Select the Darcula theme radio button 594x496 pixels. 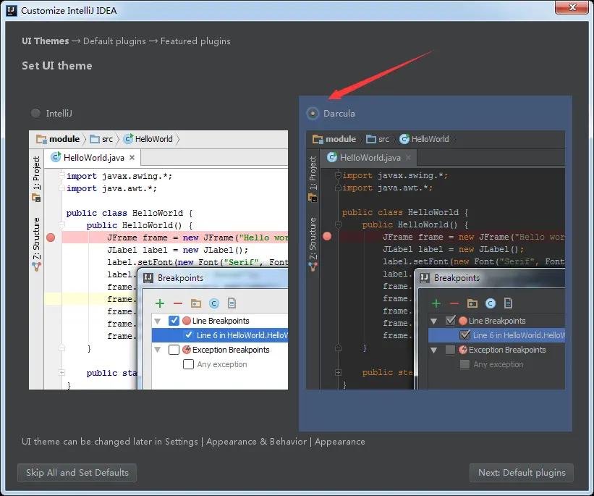[313, 114]
